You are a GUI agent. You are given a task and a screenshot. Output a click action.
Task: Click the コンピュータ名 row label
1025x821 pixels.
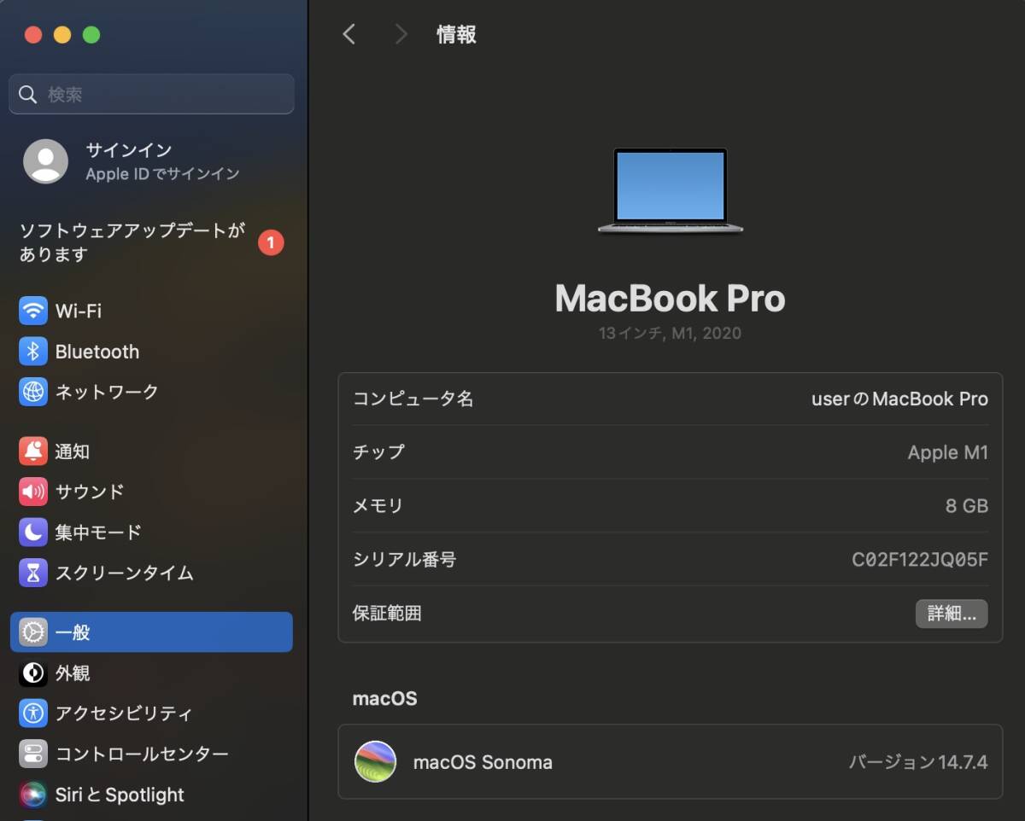tap(413, 399)
